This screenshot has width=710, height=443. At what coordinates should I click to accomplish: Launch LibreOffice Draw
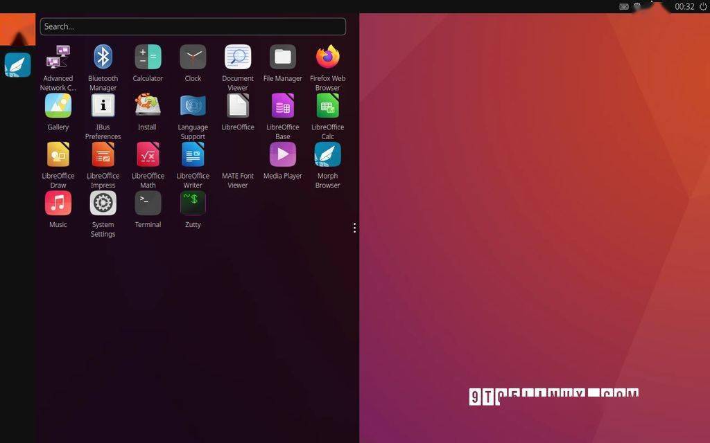click(58, 154)
